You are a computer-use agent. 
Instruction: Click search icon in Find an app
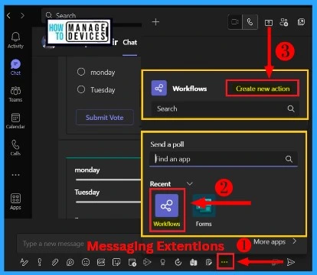[289, 159]
